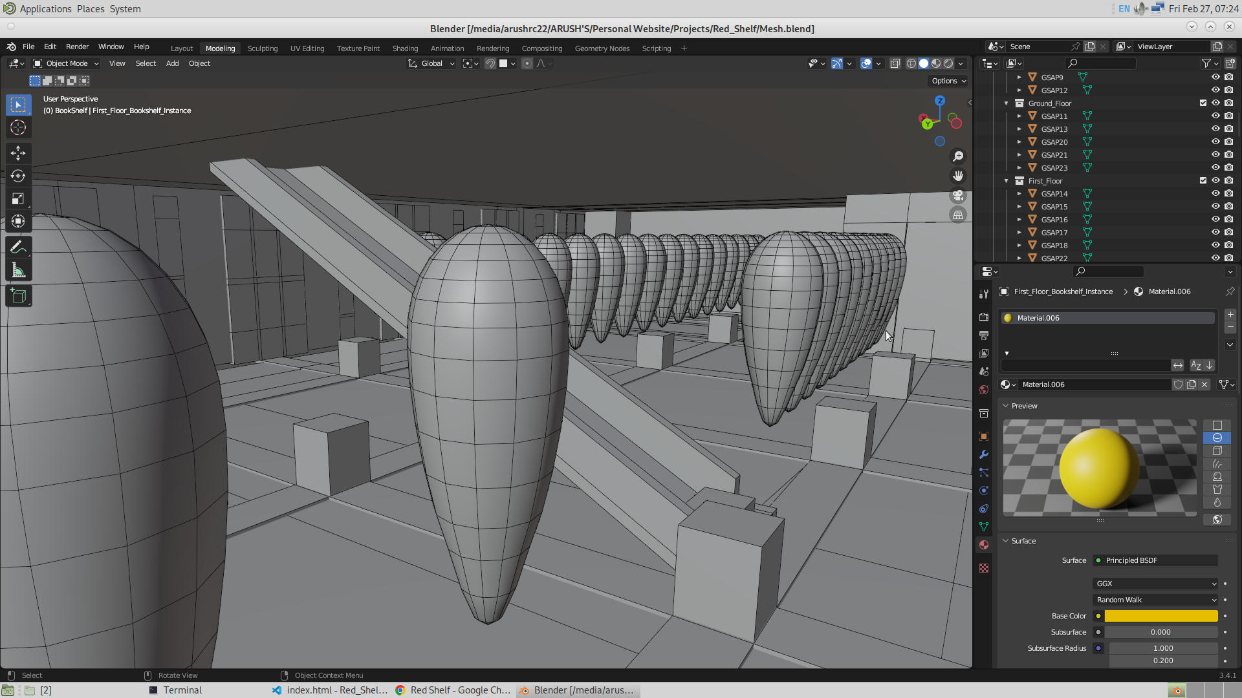
Task: Toggle the First_Floor collection checkbox
Action: (x=1202, y=181)
